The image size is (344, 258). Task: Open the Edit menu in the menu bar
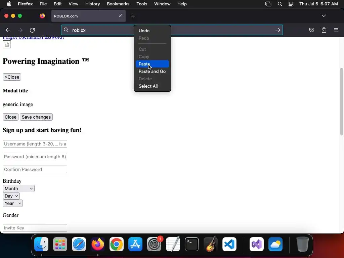(57, 4)
